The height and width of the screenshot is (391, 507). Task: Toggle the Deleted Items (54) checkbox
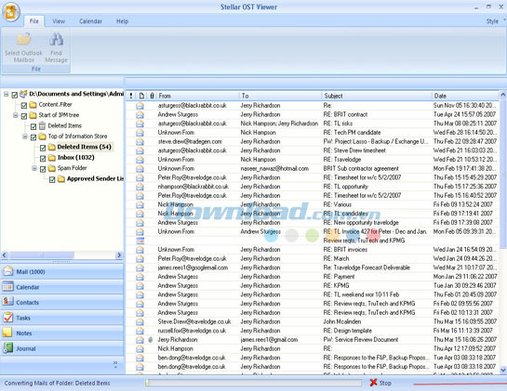click(43, 148)
